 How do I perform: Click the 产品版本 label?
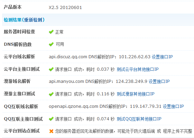click(x=12, y=7)
